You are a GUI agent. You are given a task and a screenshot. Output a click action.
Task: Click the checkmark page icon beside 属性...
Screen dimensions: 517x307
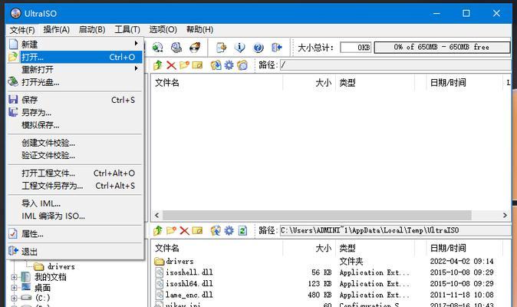[13, 233]
